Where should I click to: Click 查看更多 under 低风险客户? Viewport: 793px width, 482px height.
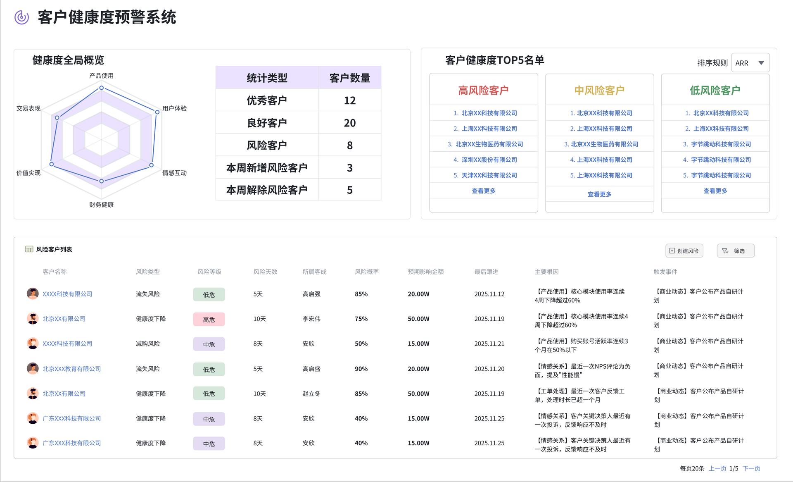pyautogui.click(x=715, y=191)
